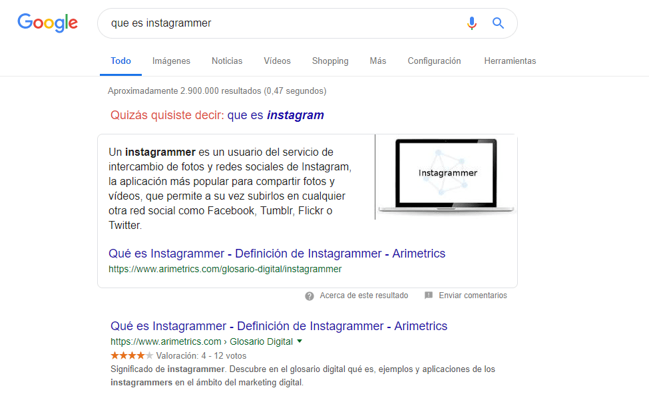Click 'Enviar comentarios' link

click(x=473, y=296)
